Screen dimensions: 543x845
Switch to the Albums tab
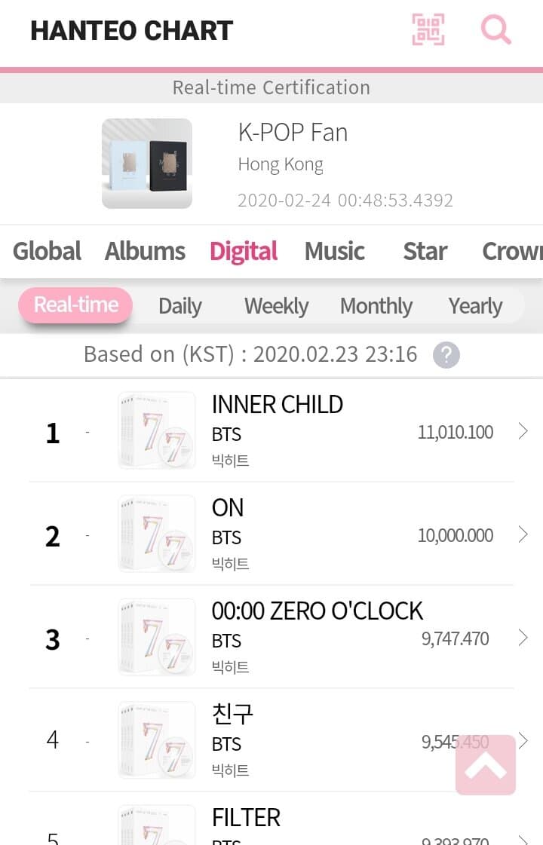coord(145,251)
